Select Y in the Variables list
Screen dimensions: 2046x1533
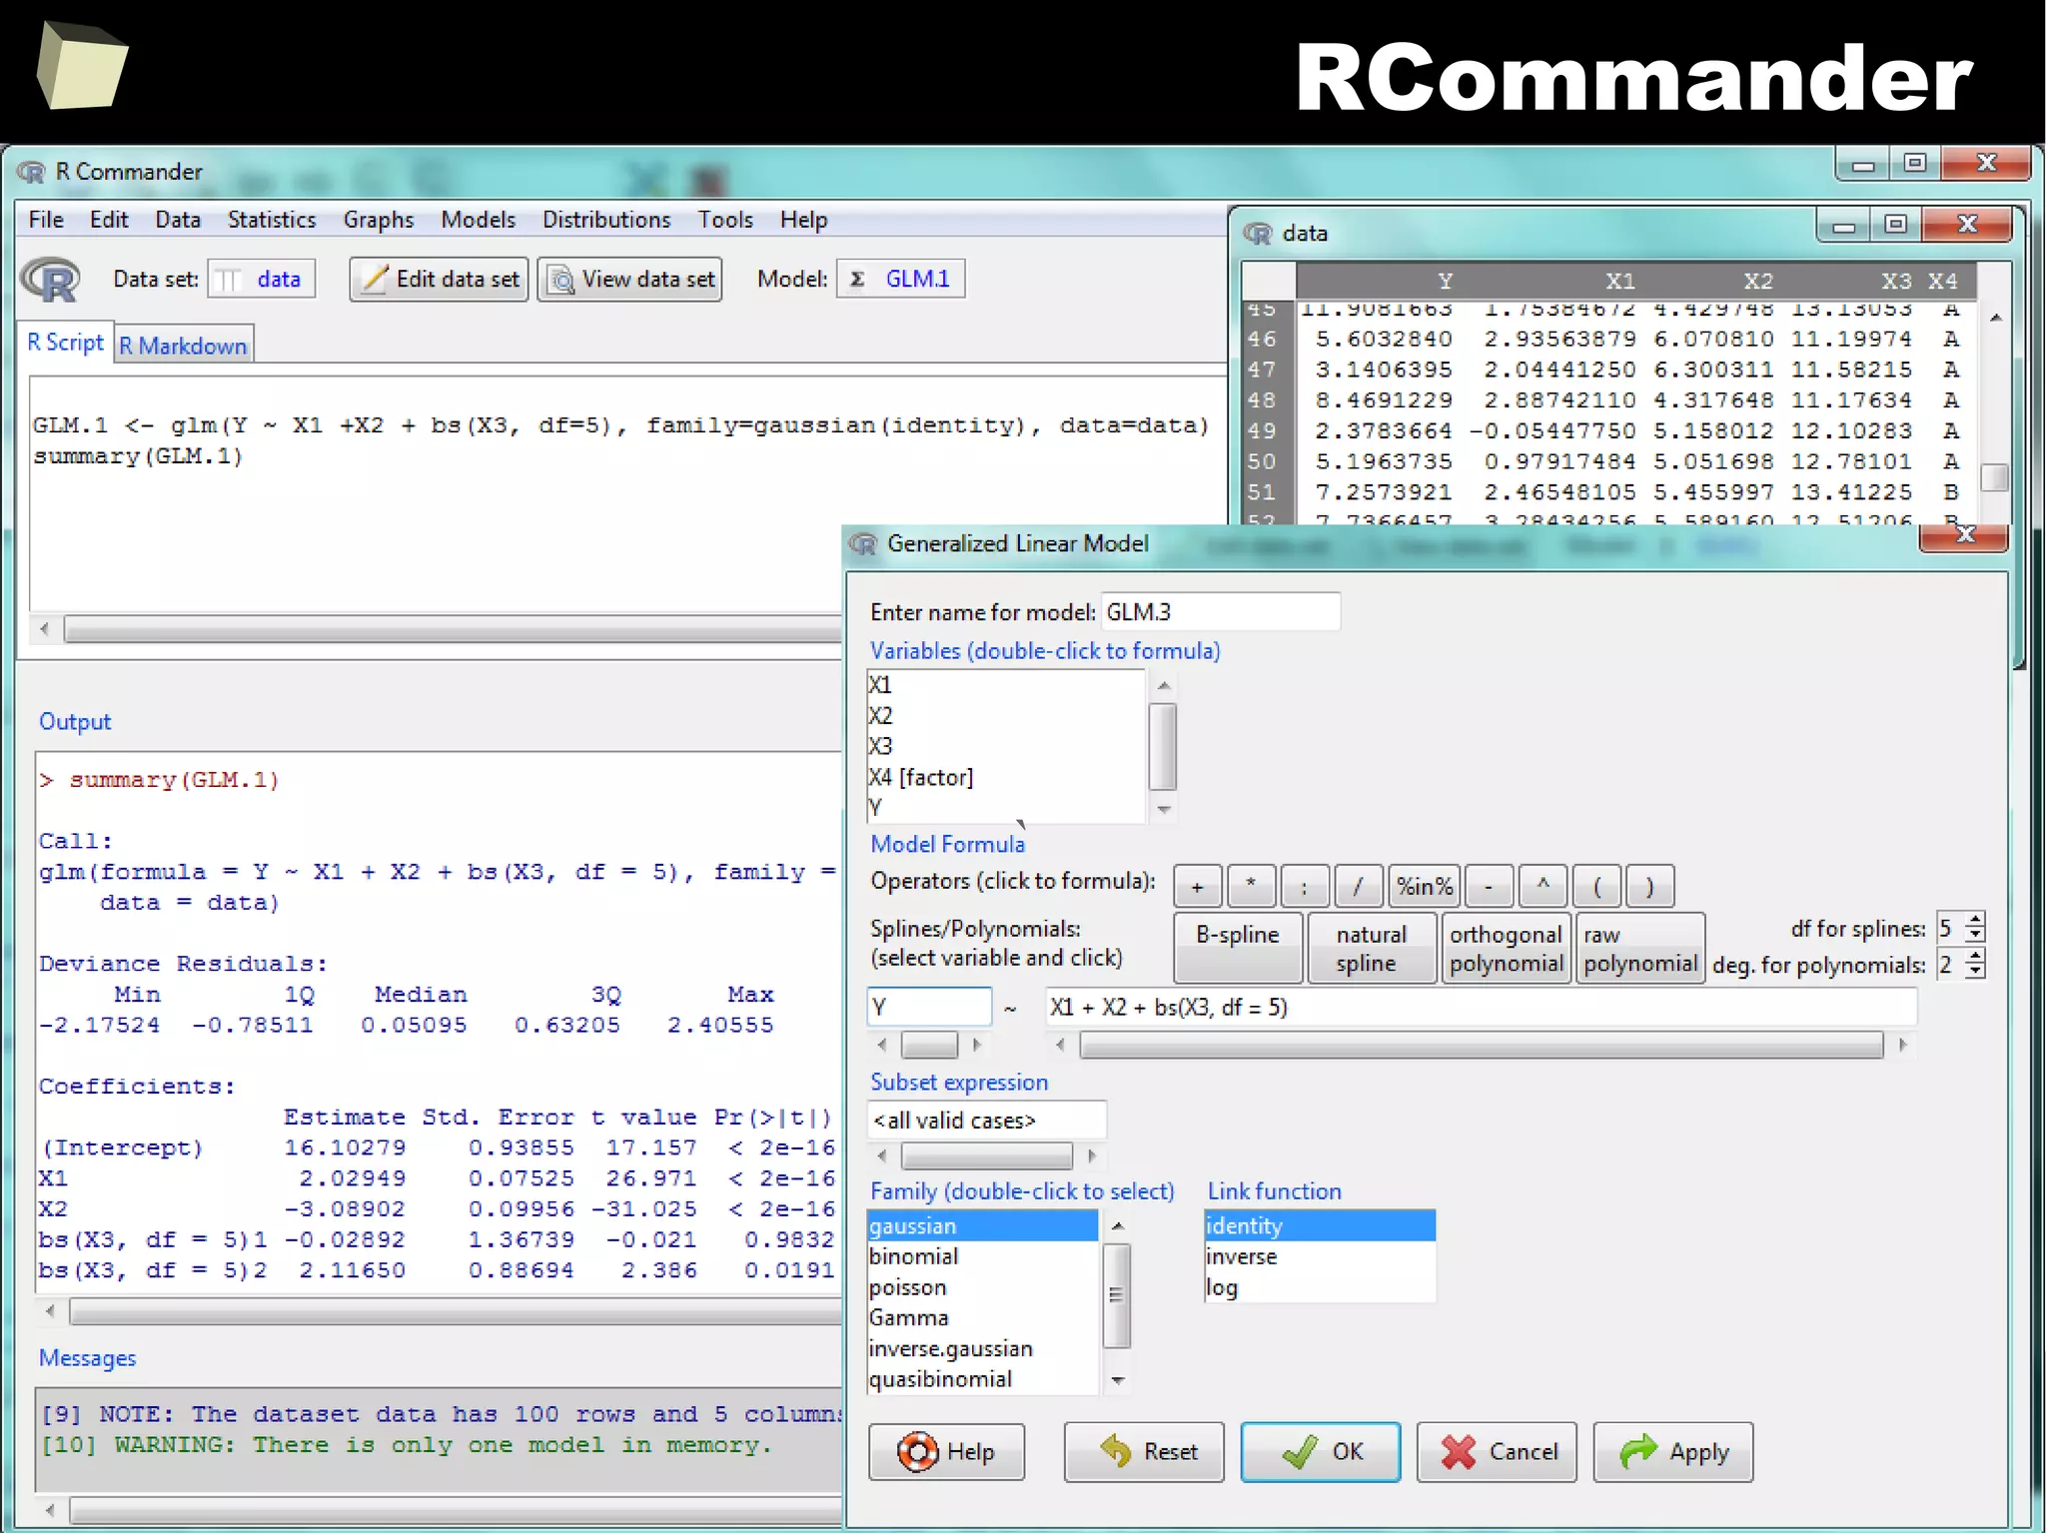(x=1006, y=807)
